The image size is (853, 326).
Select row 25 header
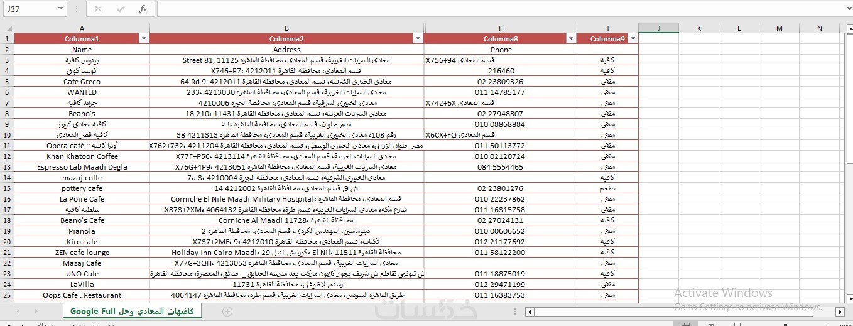(7, 295)
